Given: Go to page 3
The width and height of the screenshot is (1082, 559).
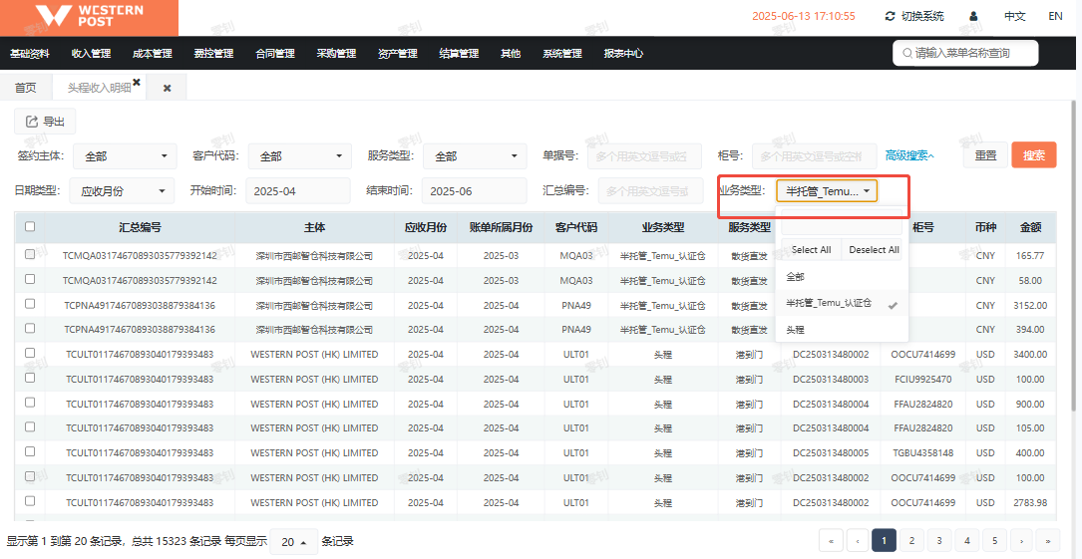Looking at the screenshot, I should click(x=939, y=541).
